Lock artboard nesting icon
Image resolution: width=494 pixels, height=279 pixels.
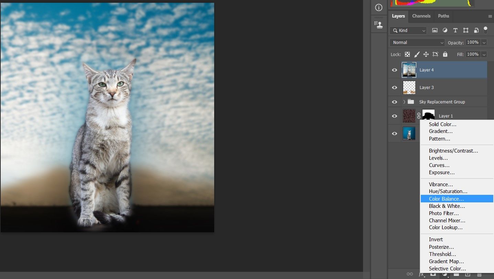point(436,54)
